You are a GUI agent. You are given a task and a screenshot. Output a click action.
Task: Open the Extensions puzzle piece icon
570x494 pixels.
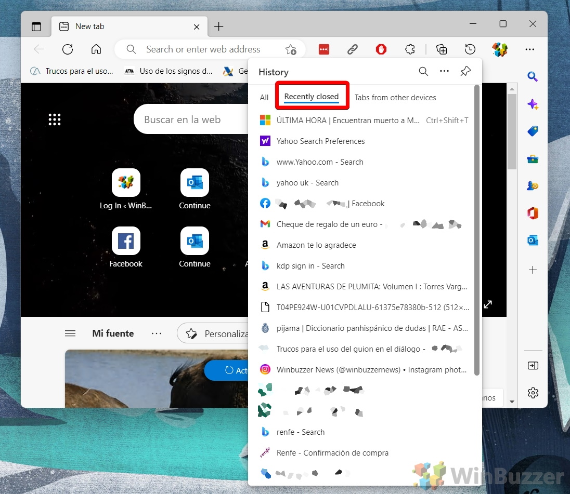coord(410,49)
